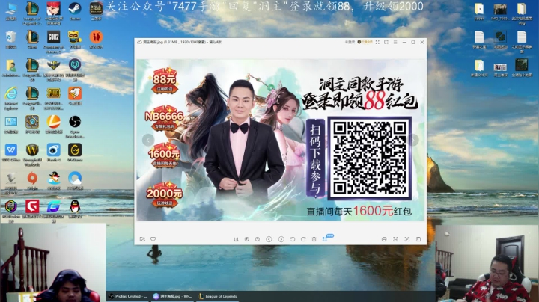This screenshot has height=302, width=539.
Task: Click the icon left of the zoom-in magnifier
Action: coord(236,239)
